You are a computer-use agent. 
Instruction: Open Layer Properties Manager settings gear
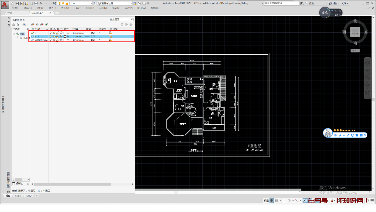click(130, 24)
